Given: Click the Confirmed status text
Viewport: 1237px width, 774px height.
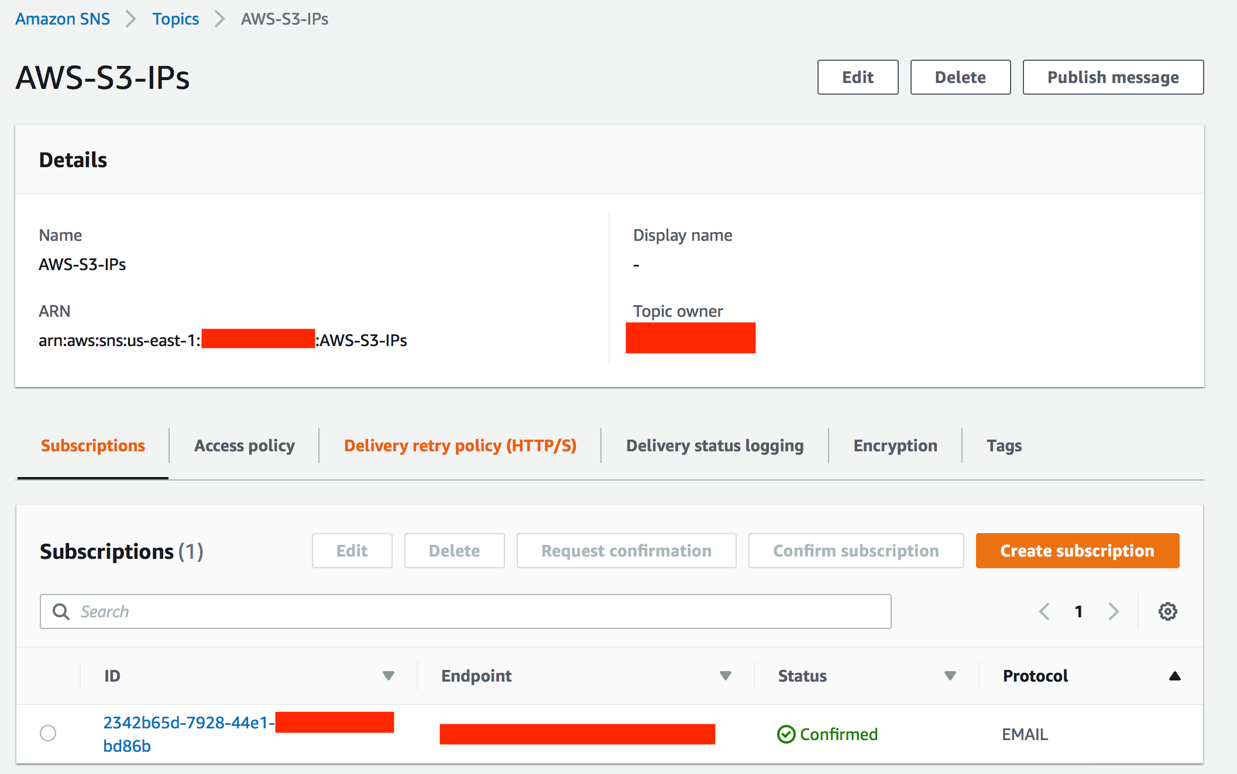Looking at the screenshot, I should coord(839,734).
